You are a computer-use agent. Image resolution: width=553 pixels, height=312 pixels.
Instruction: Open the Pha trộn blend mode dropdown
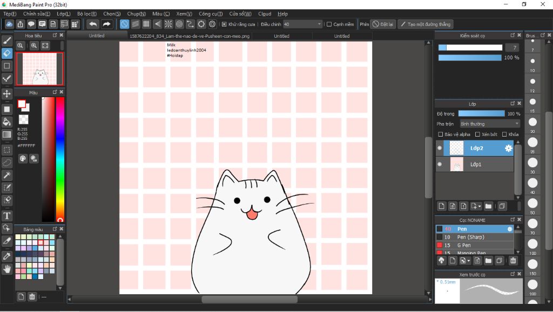[x=490, y=124]
